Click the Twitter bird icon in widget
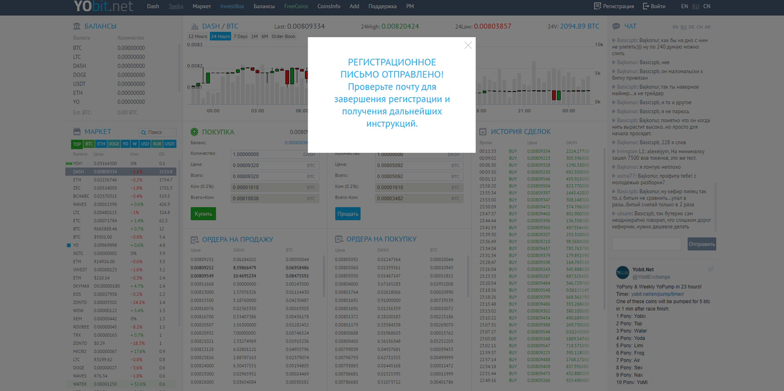 tap(711, 269)
